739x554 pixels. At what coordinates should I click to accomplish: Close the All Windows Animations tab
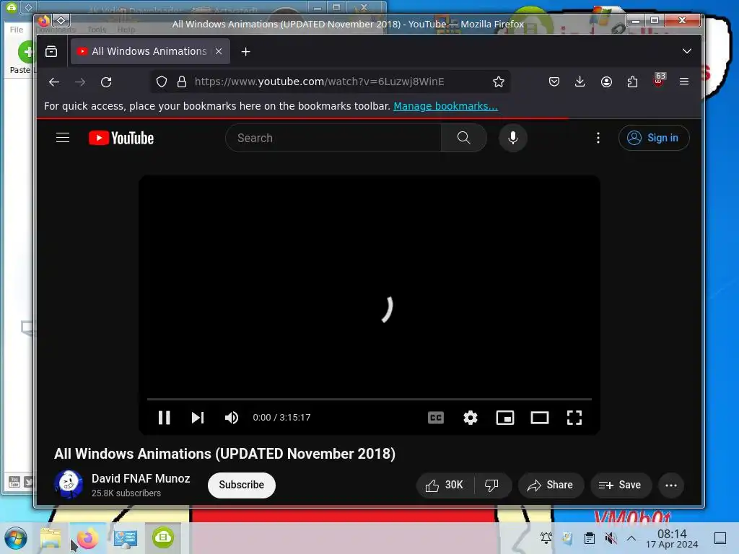click(x=219, y=51)
